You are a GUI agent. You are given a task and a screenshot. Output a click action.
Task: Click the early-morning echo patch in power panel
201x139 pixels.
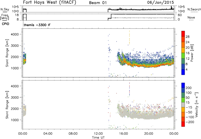[x=24, y=59]
